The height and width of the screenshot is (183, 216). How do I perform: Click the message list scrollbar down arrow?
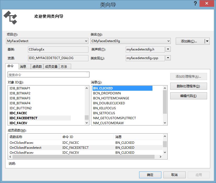click(x=165, y=123)
